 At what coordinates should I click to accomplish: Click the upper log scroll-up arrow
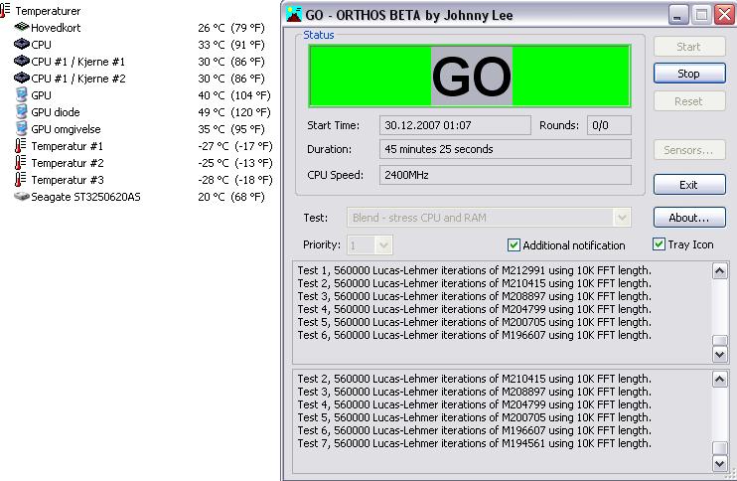(719, 271)
